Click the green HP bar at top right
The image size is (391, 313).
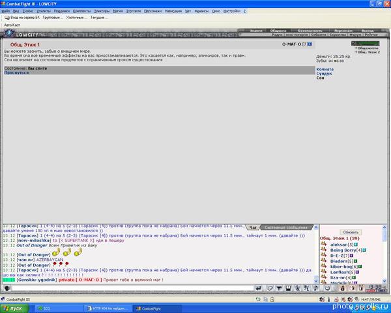(x=368, y=44)
